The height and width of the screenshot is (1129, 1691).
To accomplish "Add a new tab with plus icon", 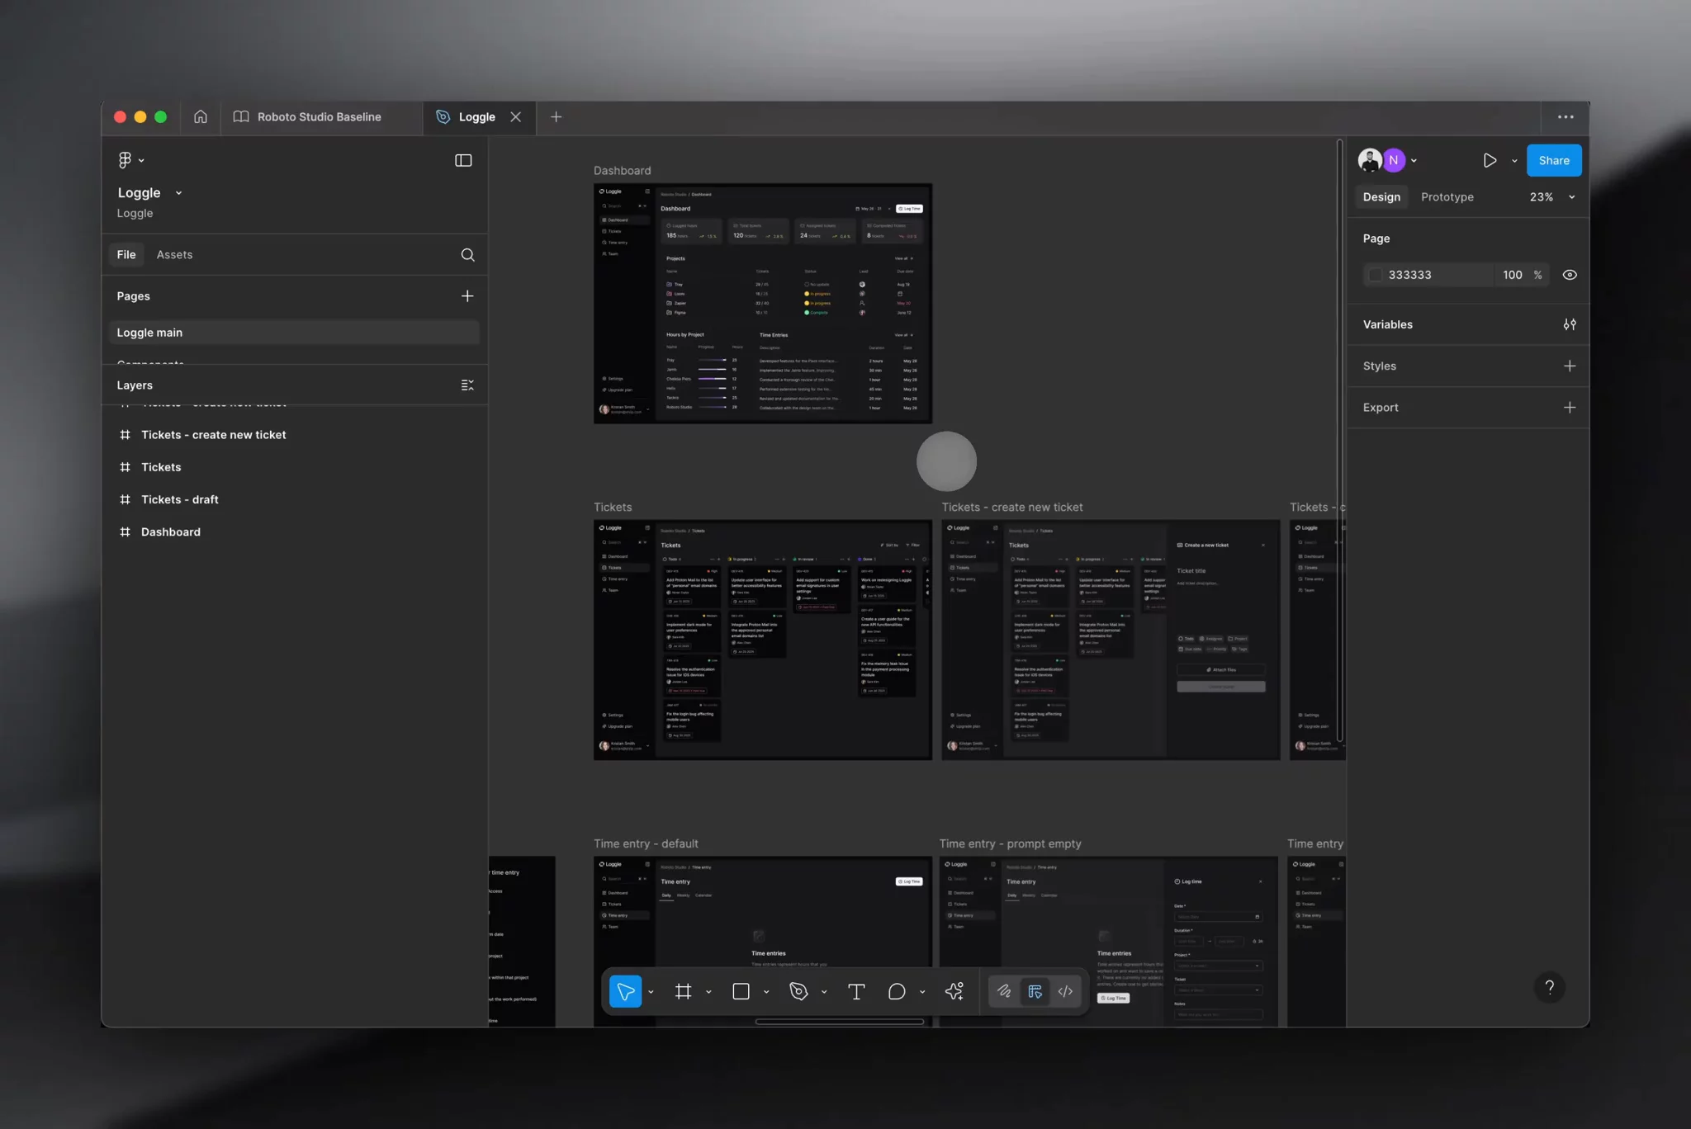I will click(x=557, y=117).
